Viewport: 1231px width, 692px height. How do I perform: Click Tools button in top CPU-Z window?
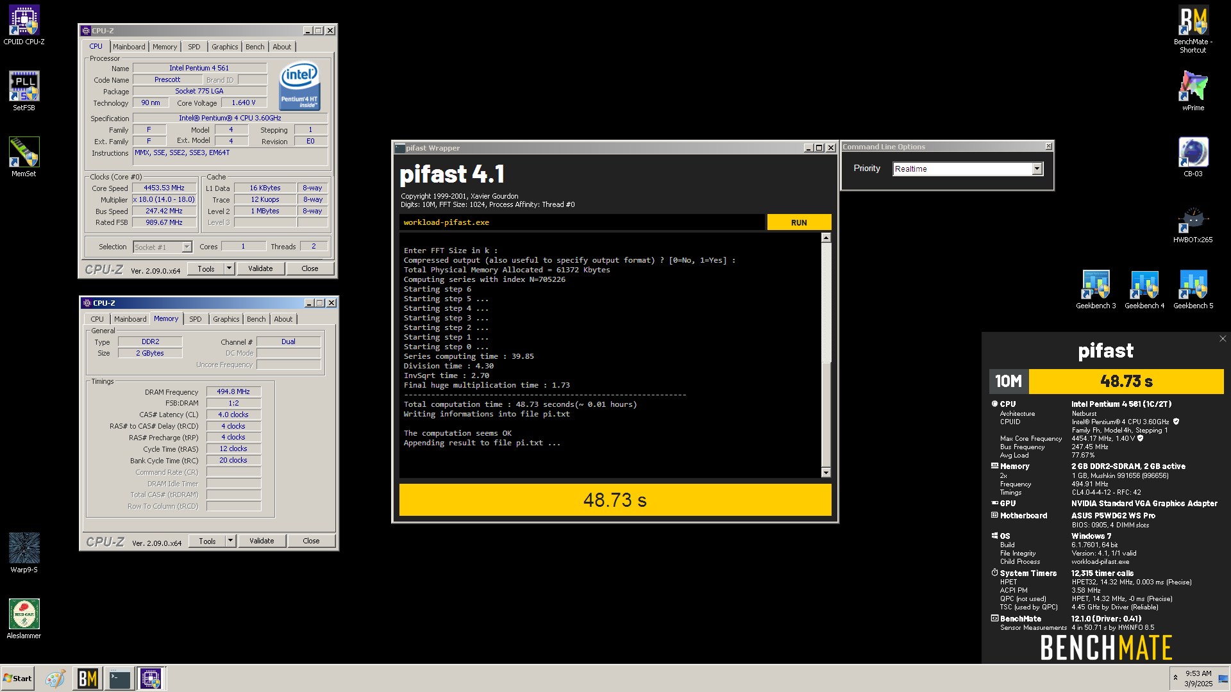point(206,268)
